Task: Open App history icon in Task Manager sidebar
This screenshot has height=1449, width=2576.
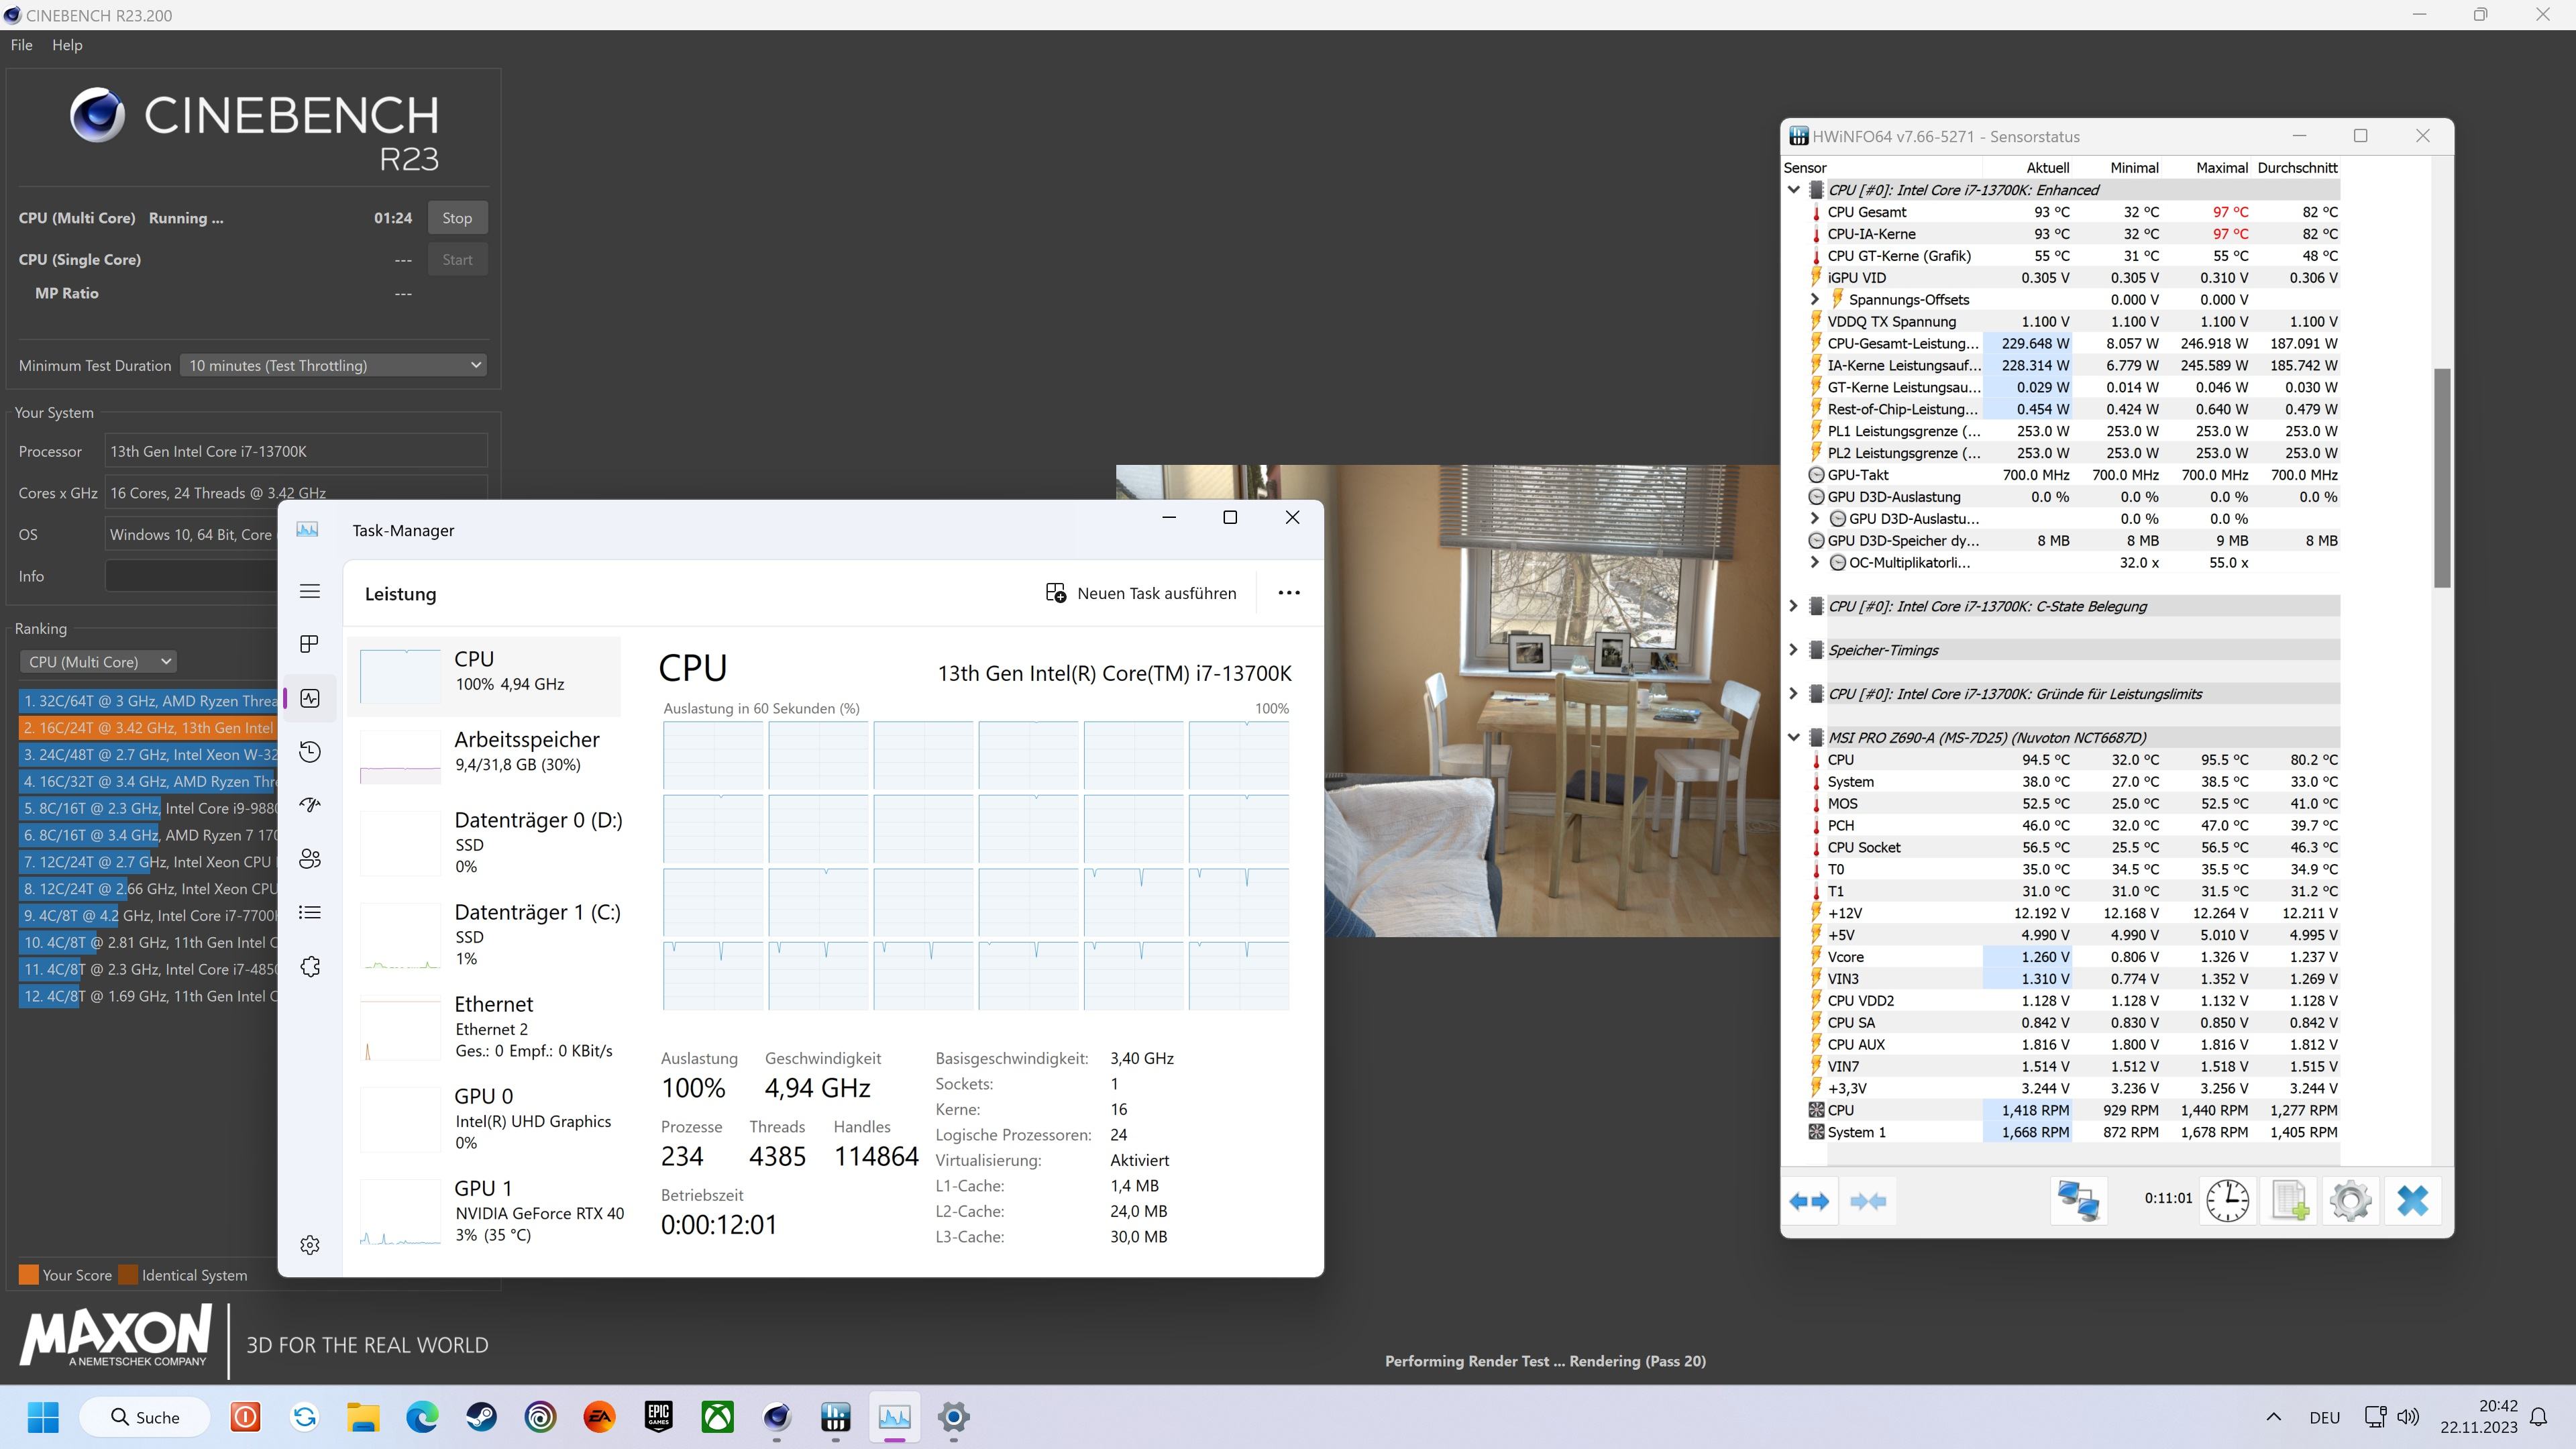Action: click(310, 752)
